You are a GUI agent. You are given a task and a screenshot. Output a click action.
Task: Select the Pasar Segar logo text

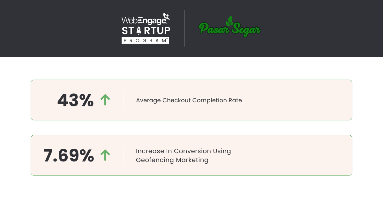pos(229,29)
